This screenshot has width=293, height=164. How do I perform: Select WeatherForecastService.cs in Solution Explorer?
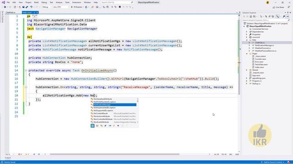[266, 51]
